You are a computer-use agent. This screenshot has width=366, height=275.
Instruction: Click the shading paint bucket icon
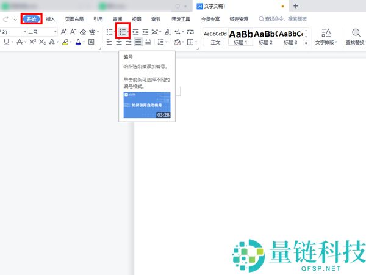pyautogui.click(x=178, y=42)
